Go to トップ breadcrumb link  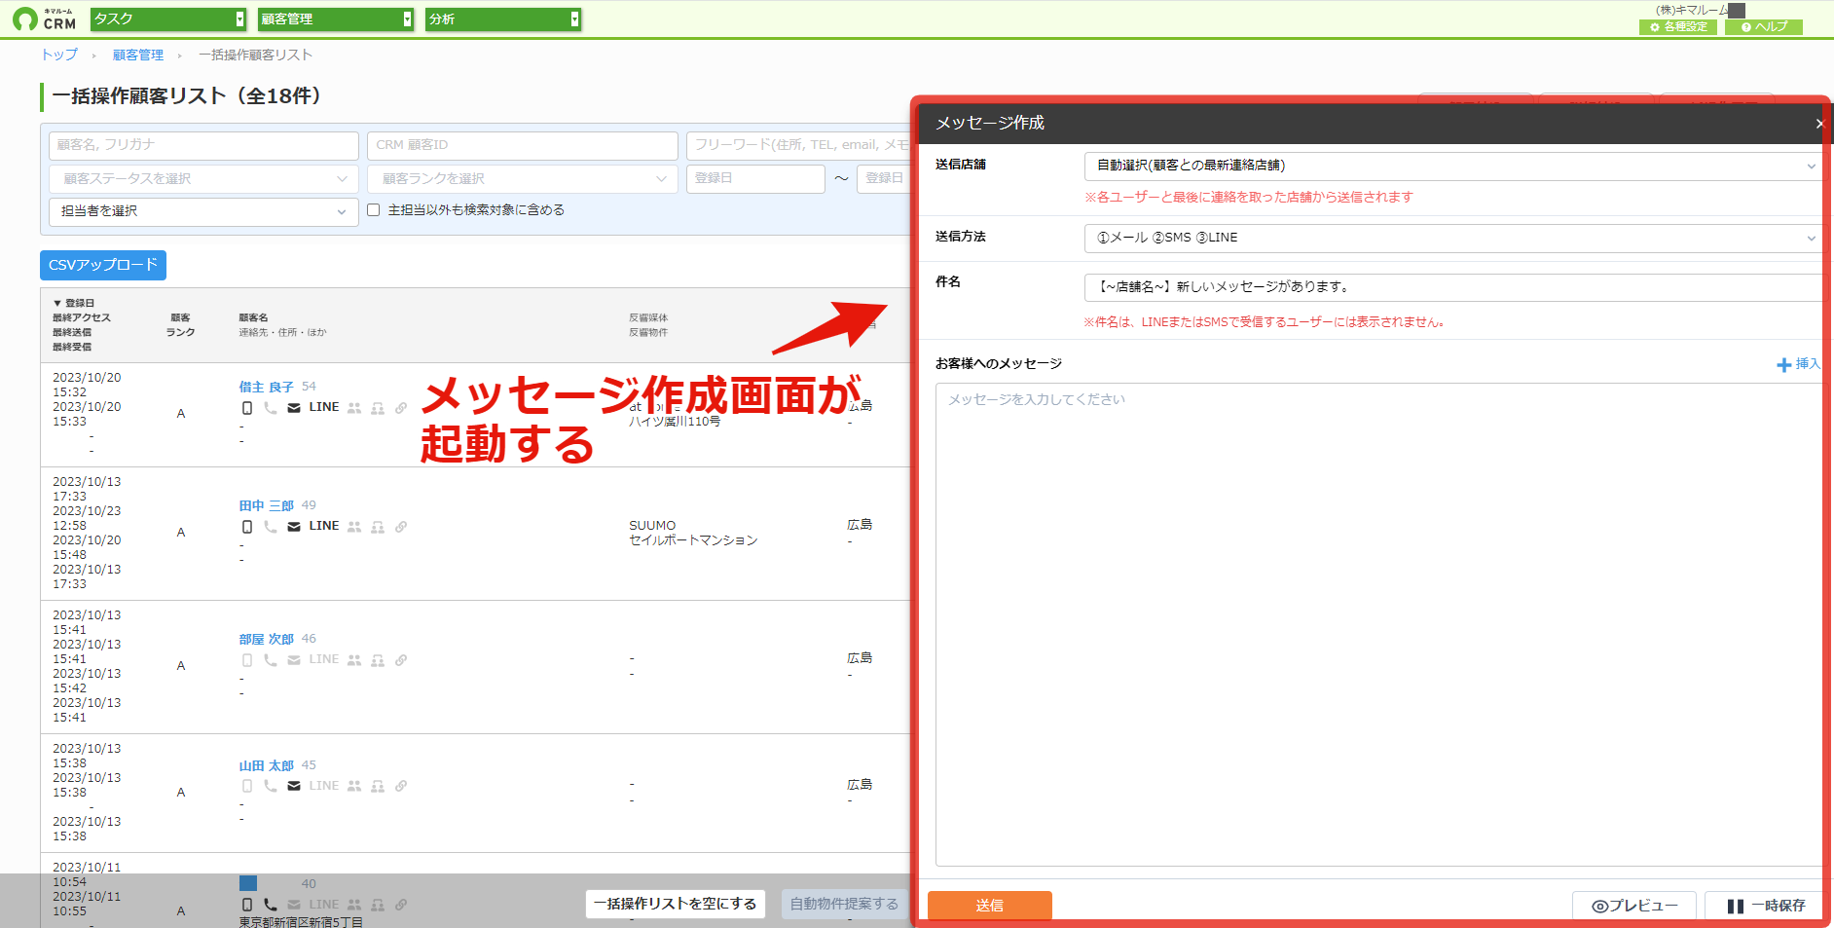(59, 56)
